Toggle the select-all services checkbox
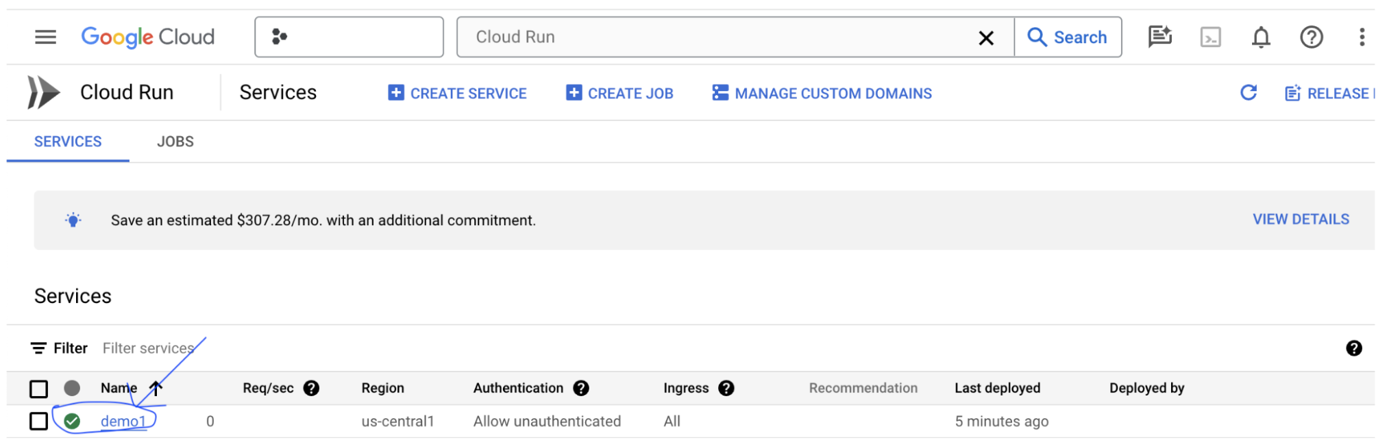This screenshot has width=1376, height=442. tap(39, 389)
